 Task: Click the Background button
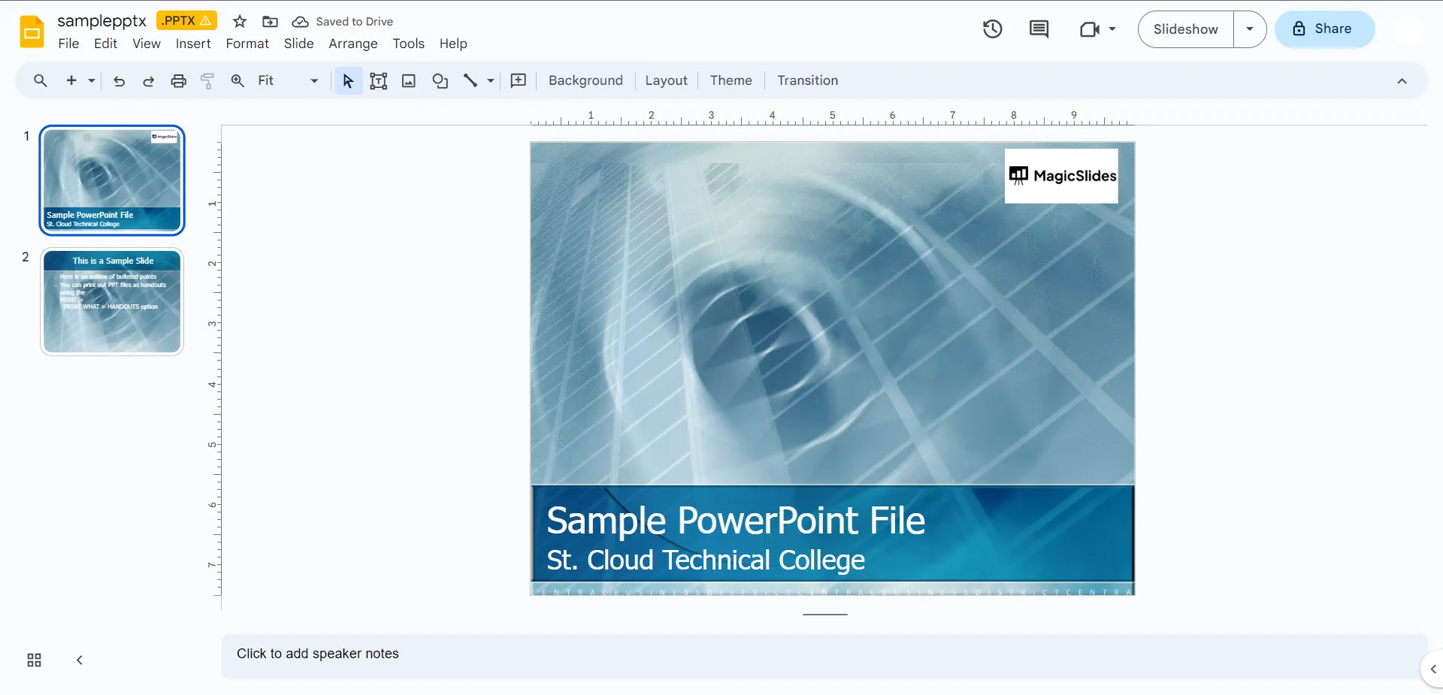585,81
